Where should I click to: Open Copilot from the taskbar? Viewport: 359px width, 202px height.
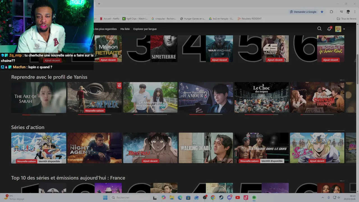click(164, 198)
